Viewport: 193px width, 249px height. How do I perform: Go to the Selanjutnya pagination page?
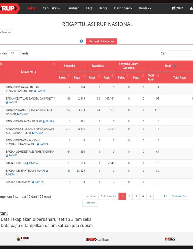click(179, 196)
